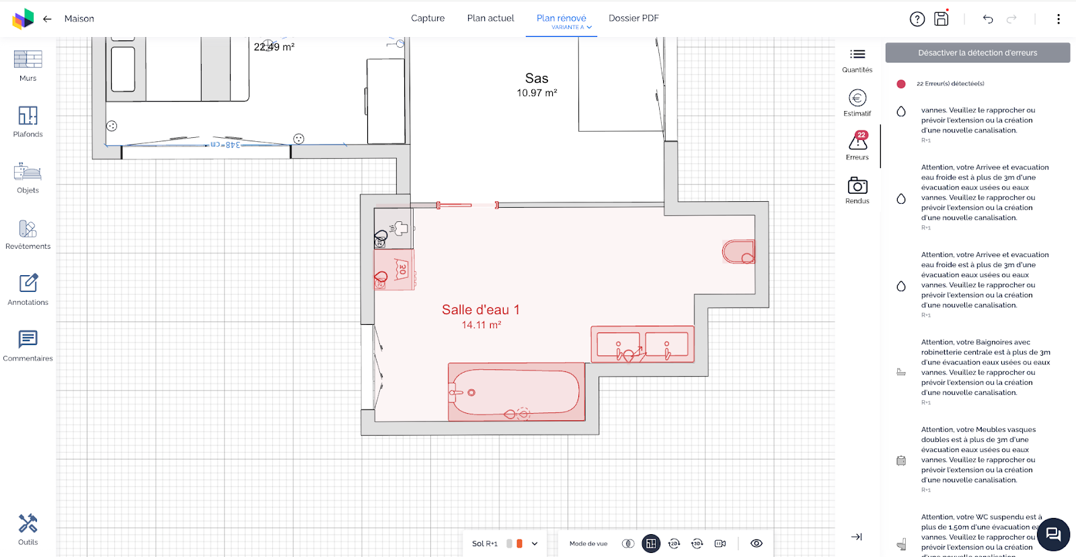The height and width of the screenshot is (557, 1076).
Task: Click the orange floor color swatch
Action: click(519, 544)
